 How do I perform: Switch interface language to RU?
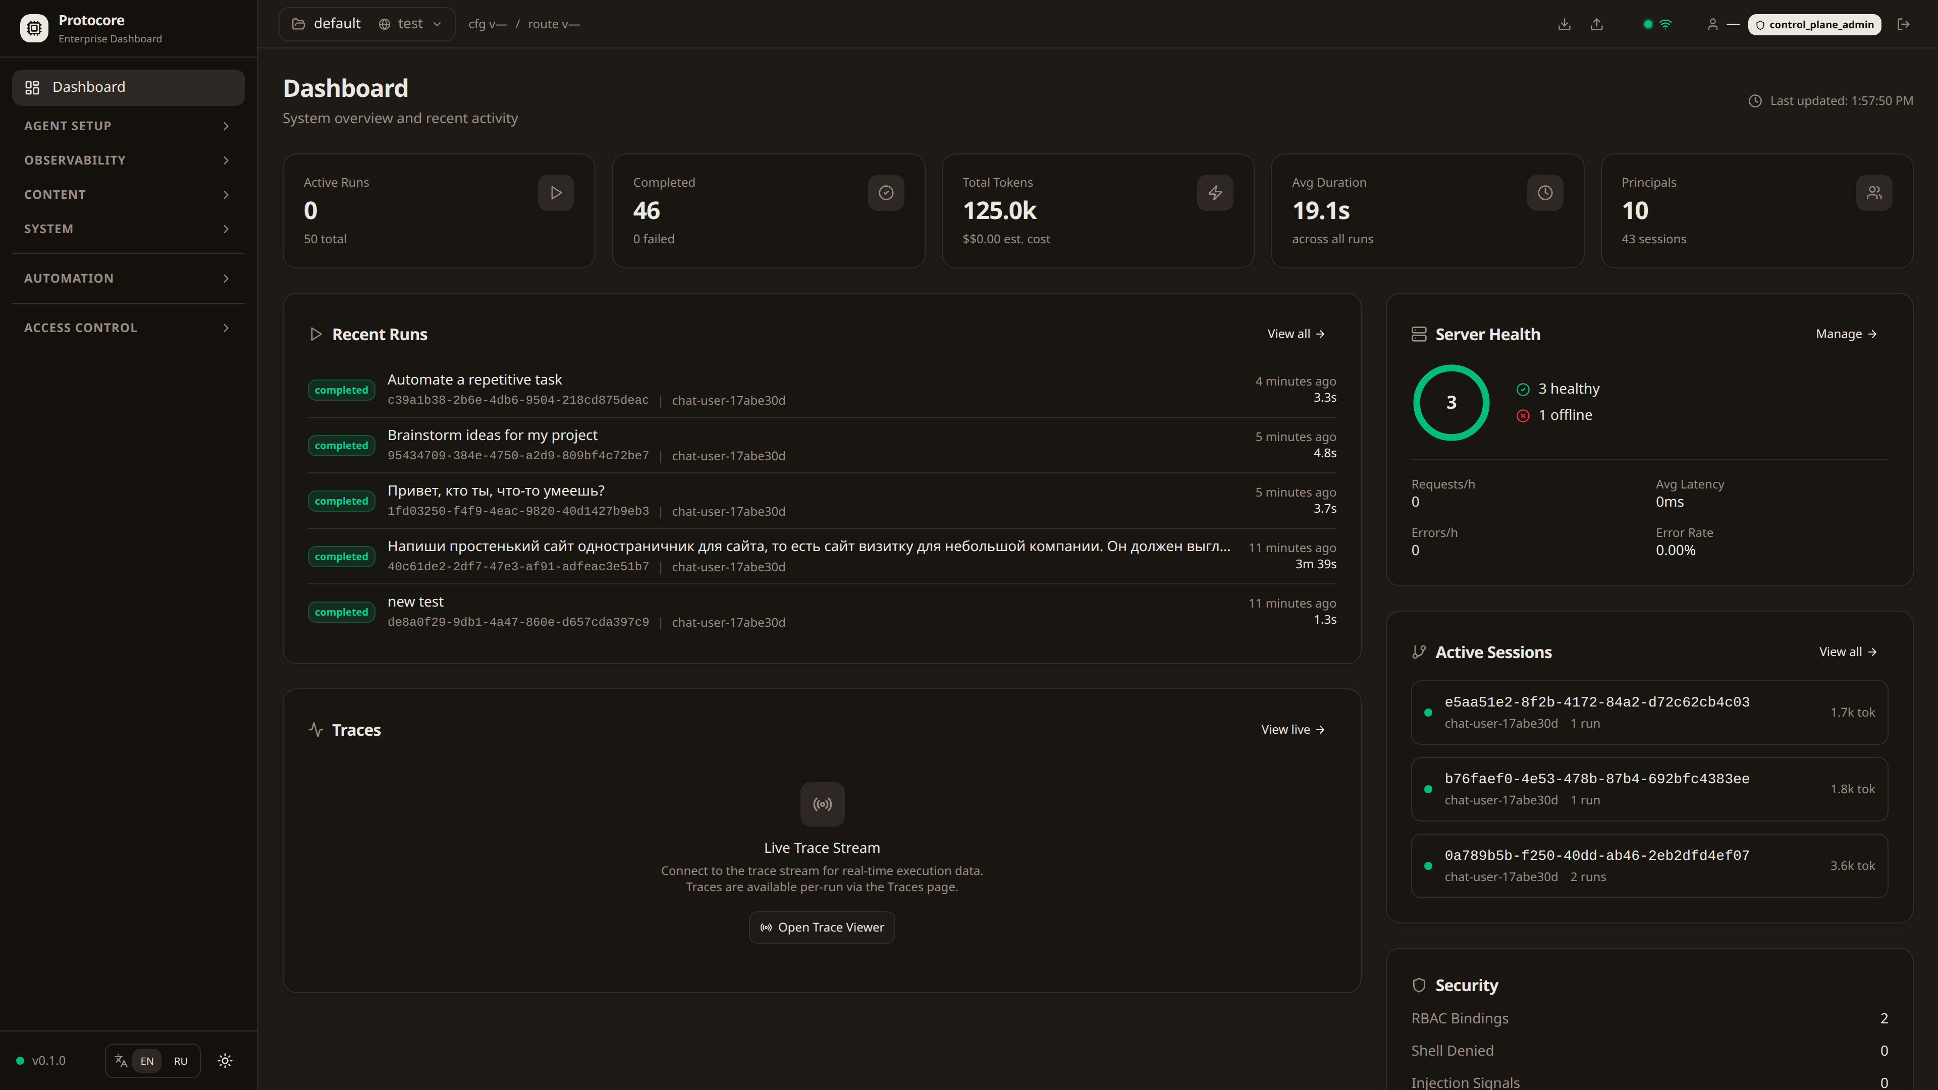point(181,1061)
